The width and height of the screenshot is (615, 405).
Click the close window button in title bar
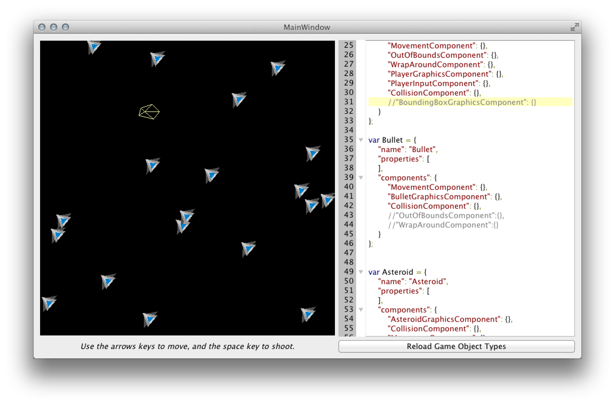(x=42, y=27)
